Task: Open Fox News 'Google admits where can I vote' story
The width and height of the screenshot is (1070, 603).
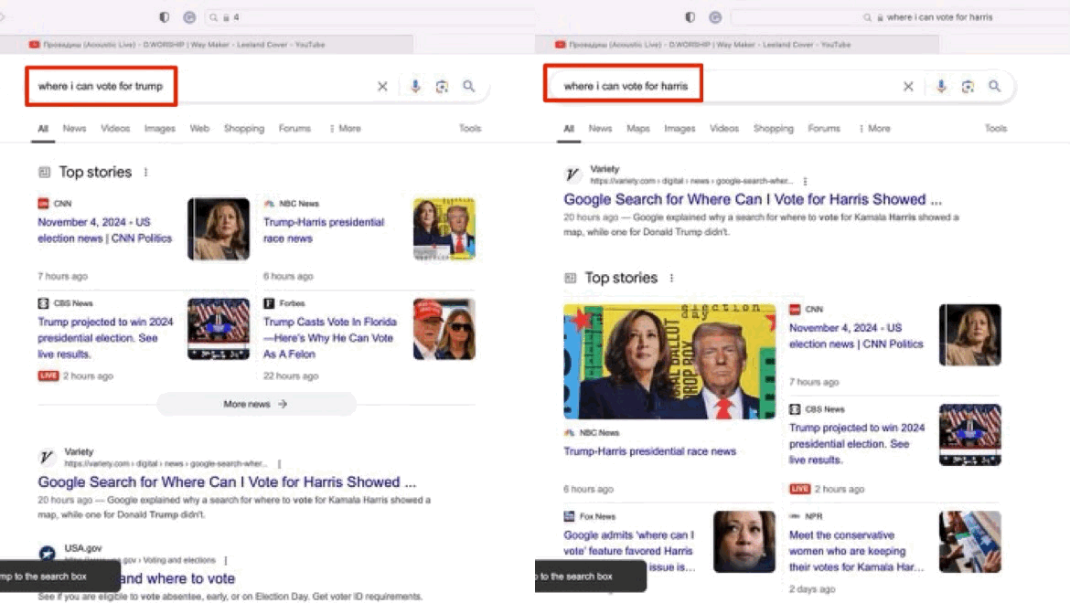Action: click(629, 551)
